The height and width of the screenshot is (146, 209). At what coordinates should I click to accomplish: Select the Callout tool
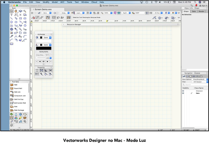[16, 15]
